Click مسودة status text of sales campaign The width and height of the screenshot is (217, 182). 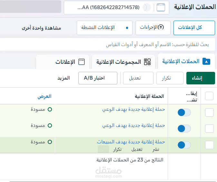(38, 142)
